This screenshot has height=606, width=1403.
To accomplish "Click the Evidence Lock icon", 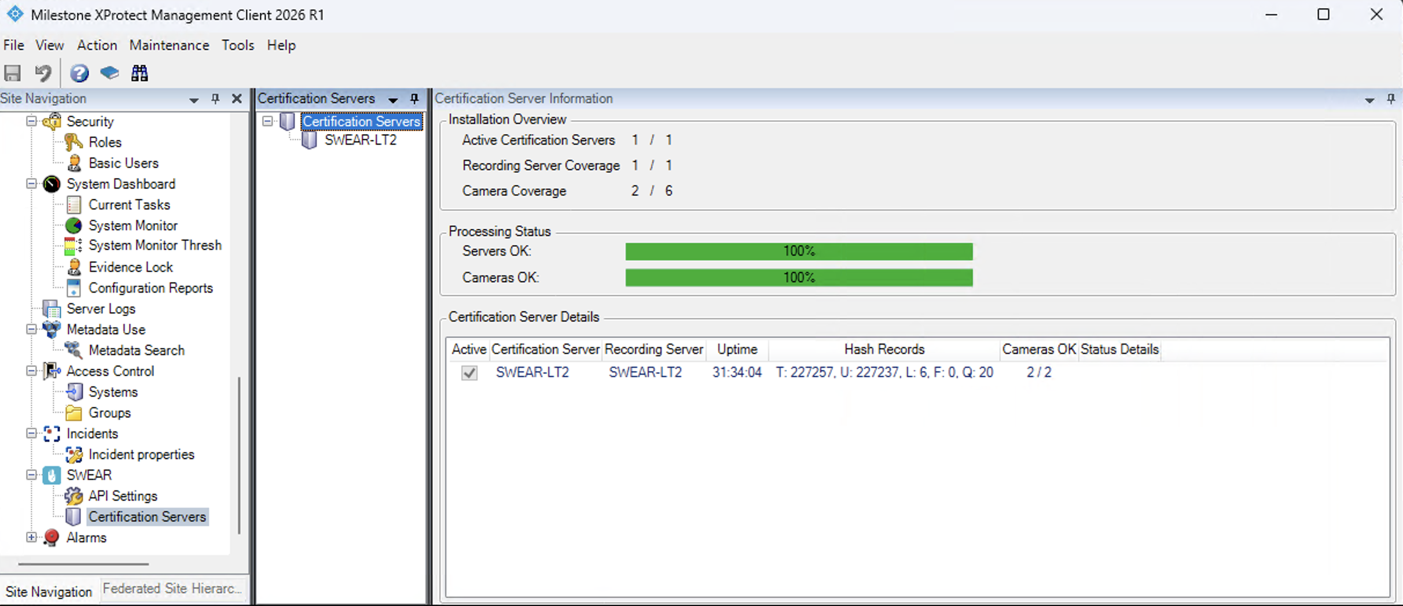I will click(74, 267).
